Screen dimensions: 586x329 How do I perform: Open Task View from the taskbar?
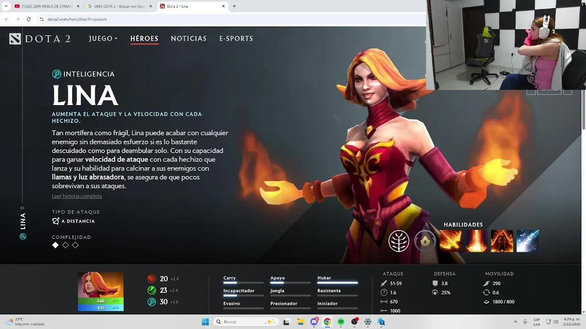[x=287, y=322]
